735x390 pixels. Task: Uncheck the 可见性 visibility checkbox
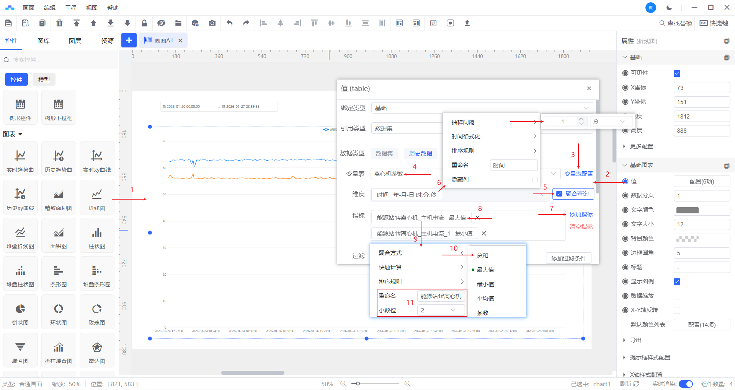[677, 73]
